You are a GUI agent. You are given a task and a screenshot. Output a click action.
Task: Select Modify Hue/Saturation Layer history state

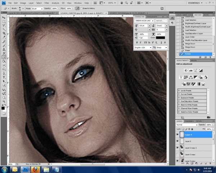click(194, 40)
